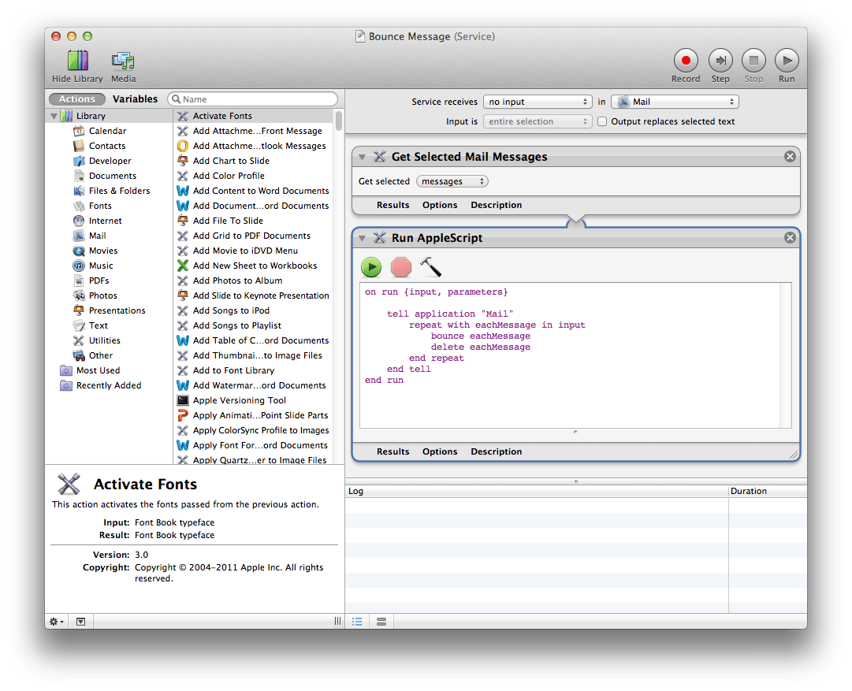Viewport: 852px width, 691px height.
Task: Select Apply ColorSync Profile to Images action
Action: click(254, 430)
